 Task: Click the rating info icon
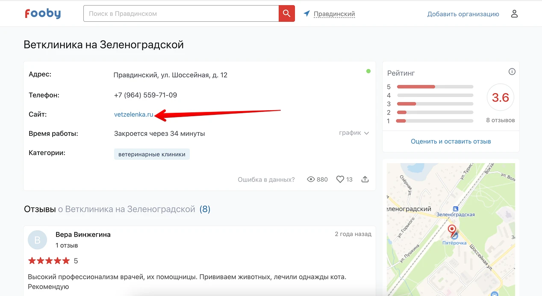(x=512, y=72)
